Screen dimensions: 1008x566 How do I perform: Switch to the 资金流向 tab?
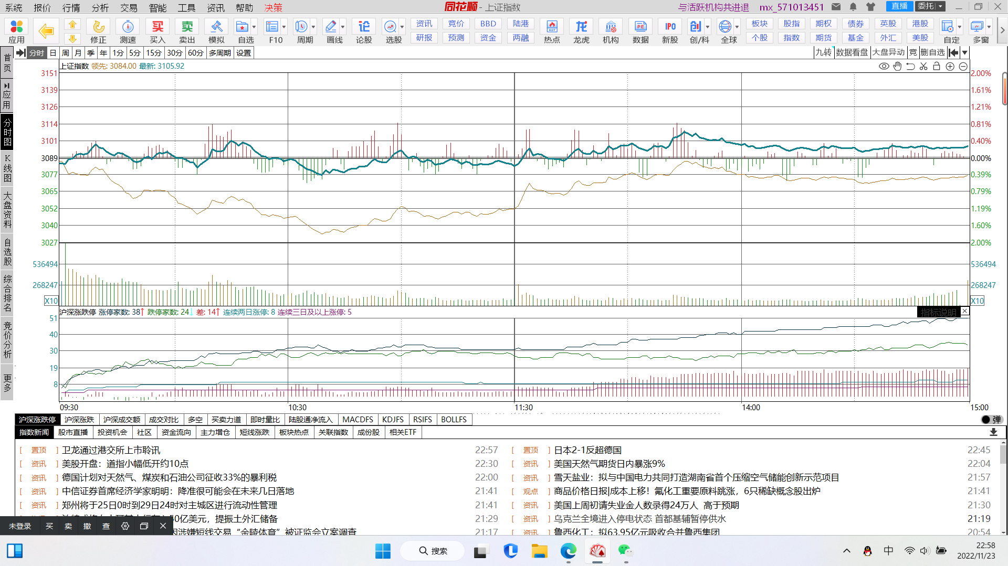pos(176,432)
